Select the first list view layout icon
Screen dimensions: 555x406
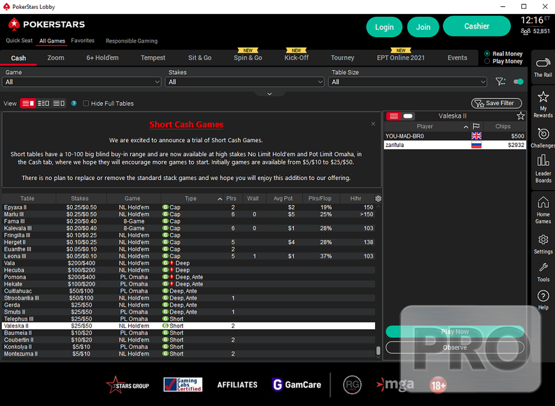point(28,103)
